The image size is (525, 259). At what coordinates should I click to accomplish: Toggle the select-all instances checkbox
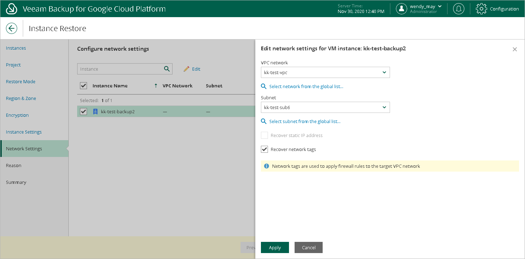coord(83,86)
